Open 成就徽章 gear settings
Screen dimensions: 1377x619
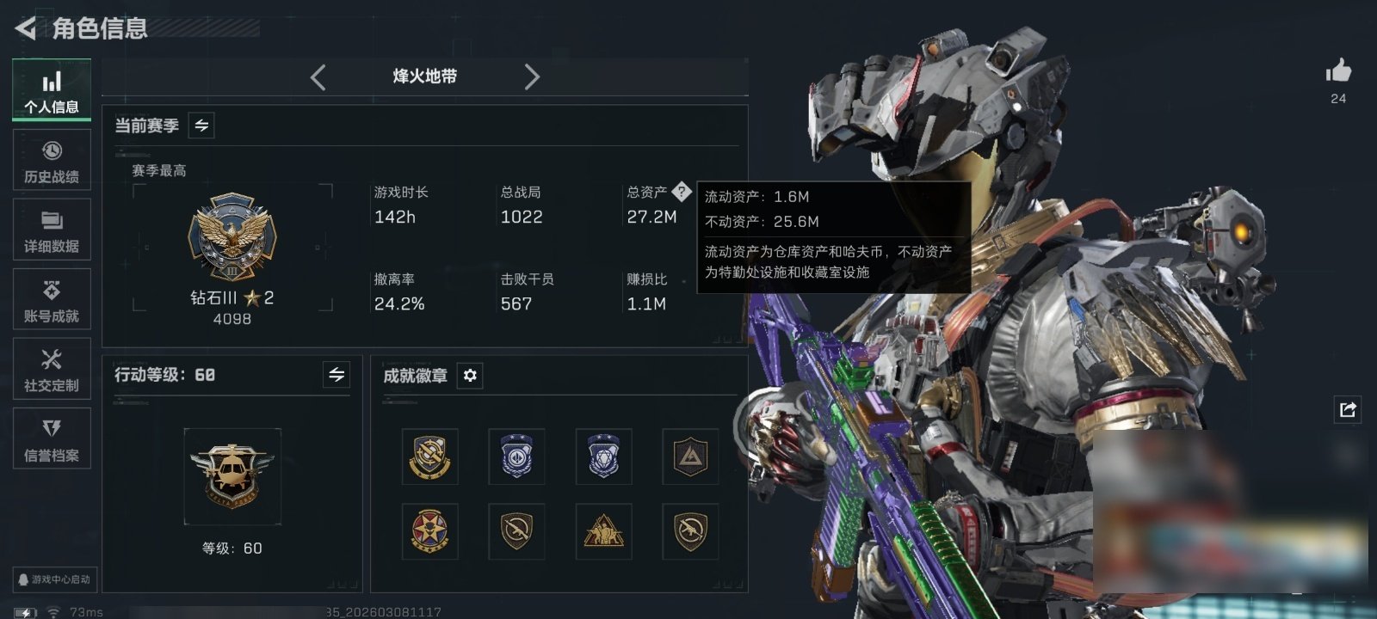click(470, 376)
